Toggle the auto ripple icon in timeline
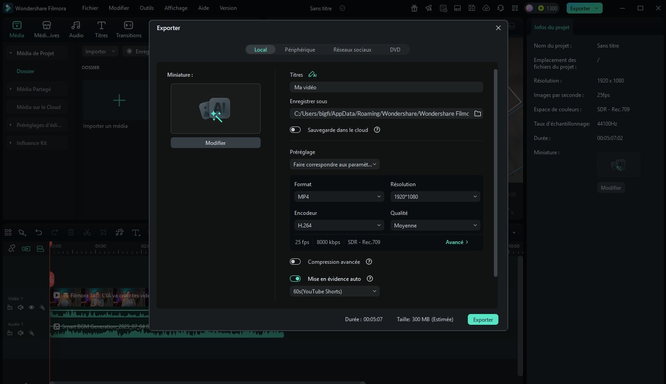 click(x=26, y=248)
